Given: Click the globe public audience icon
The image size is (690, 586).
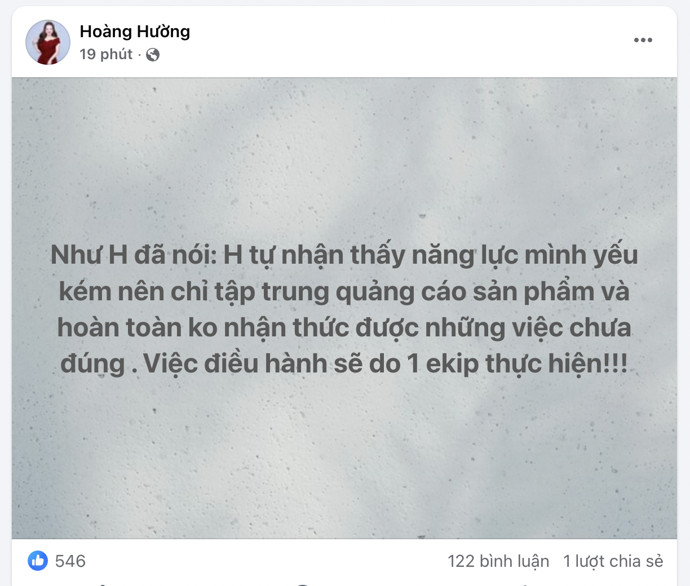Looking at the screenshot, I should click(x=153, y=55).
